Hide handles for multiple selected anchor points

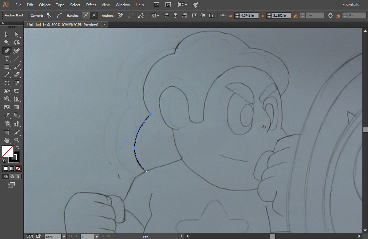click(94, 15)
